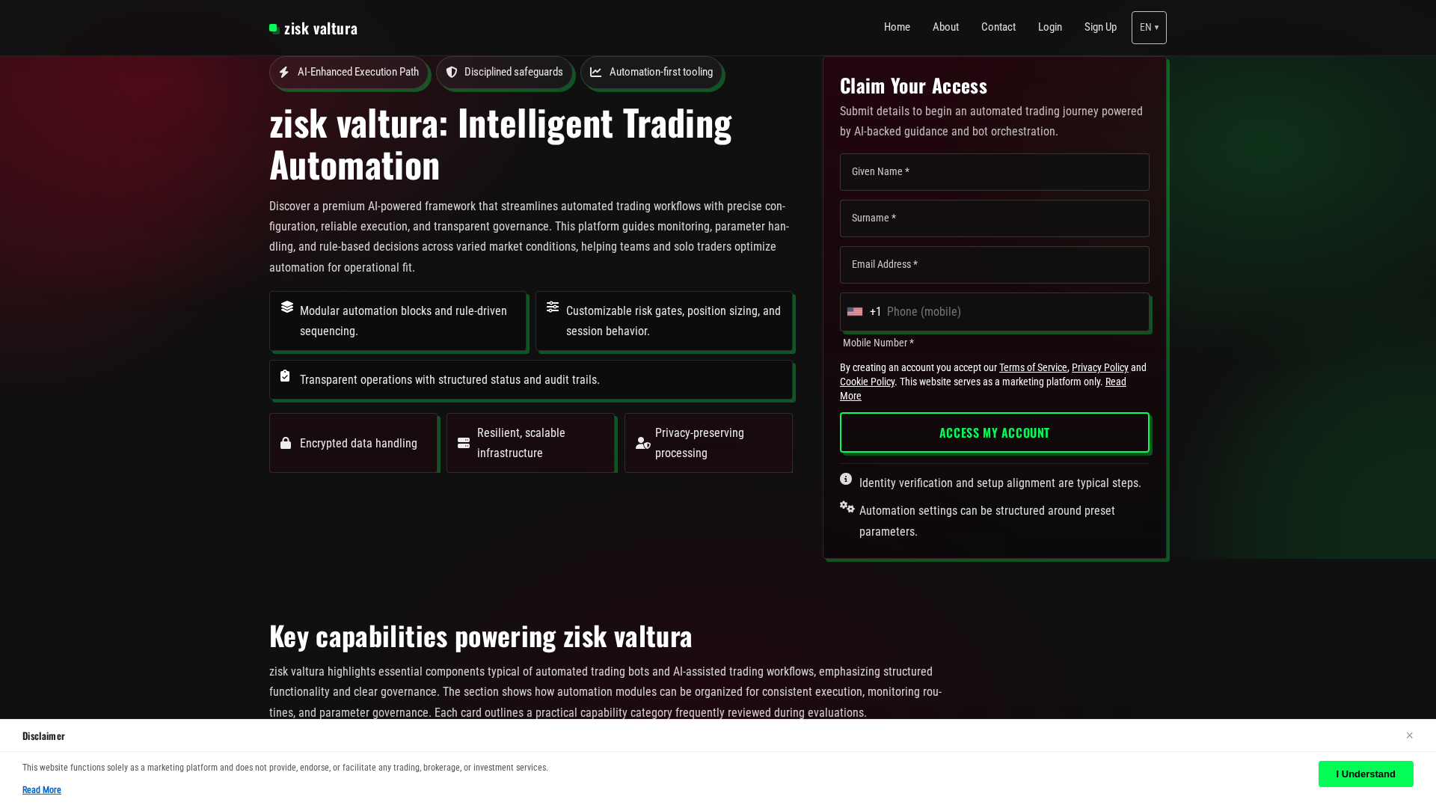Click the Encrypted data handling card

pos(353,443)
